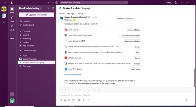
Task: Record an audio clip
Action: coord(83,100)
